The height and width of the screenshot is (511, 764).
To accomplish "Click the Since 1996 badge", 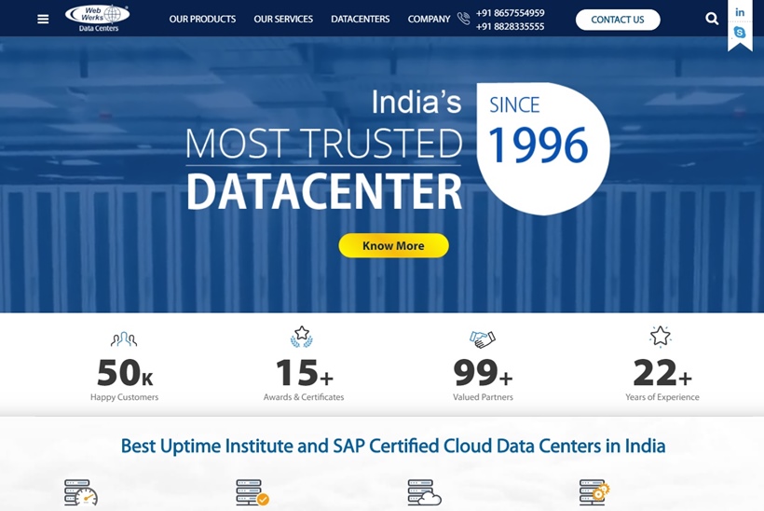I will point(542,148).
